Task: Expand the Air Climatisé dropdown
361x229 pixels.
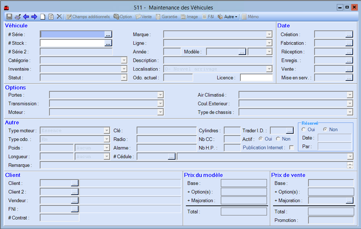Action: [350, 95]
